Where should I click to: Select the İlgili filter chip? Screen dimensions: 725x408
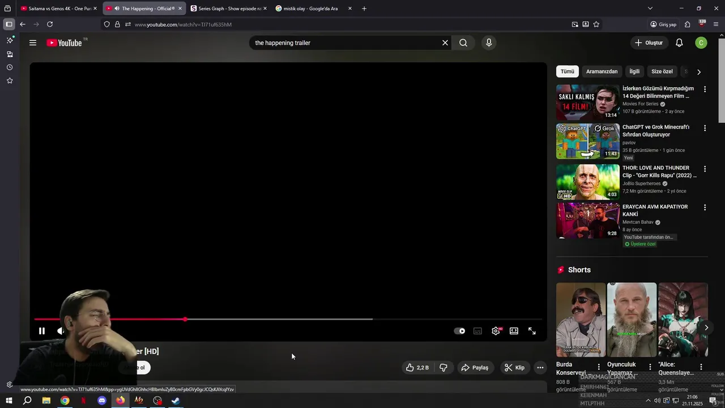(634, 71)
